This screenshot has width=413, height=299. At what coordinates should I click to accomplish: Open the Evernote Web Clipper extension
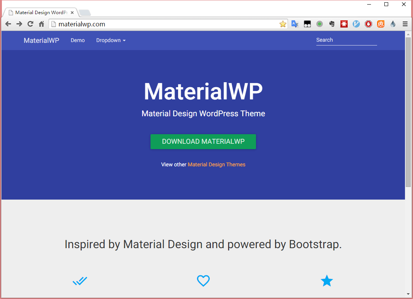coord(332,24)
